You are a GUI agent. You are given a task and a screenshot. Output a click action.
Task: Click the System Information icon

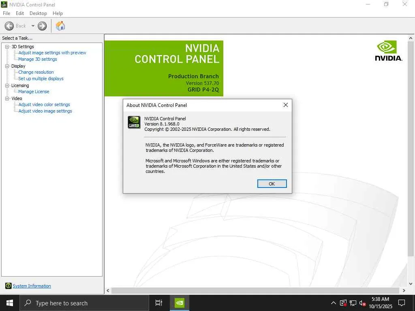tap(8, 285)
